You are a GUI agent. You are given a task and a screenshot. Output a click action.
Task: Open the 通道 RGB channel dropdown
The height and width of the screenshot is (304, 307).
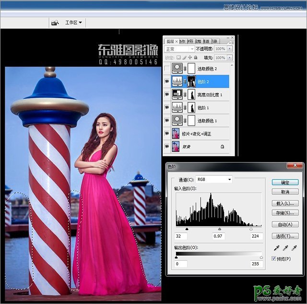215,179
